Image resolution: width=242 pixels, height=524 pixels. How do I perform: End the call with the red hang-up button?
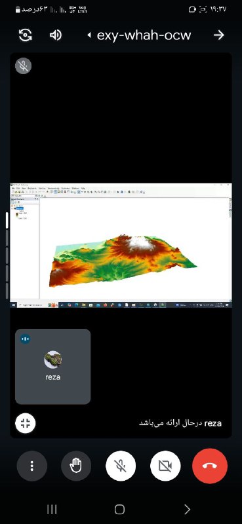(x=210, y=466)
